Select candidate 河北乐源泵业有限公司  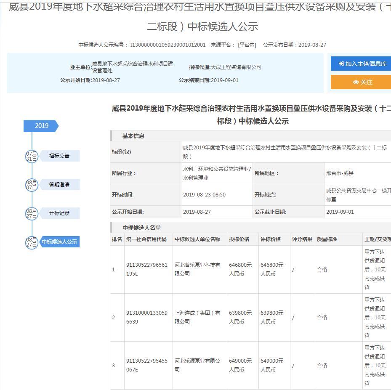[x=197, y=365]
